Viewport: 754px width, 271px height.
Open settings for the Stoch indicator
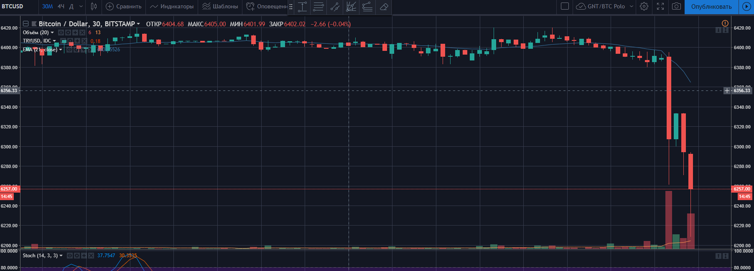click(77, 256)
